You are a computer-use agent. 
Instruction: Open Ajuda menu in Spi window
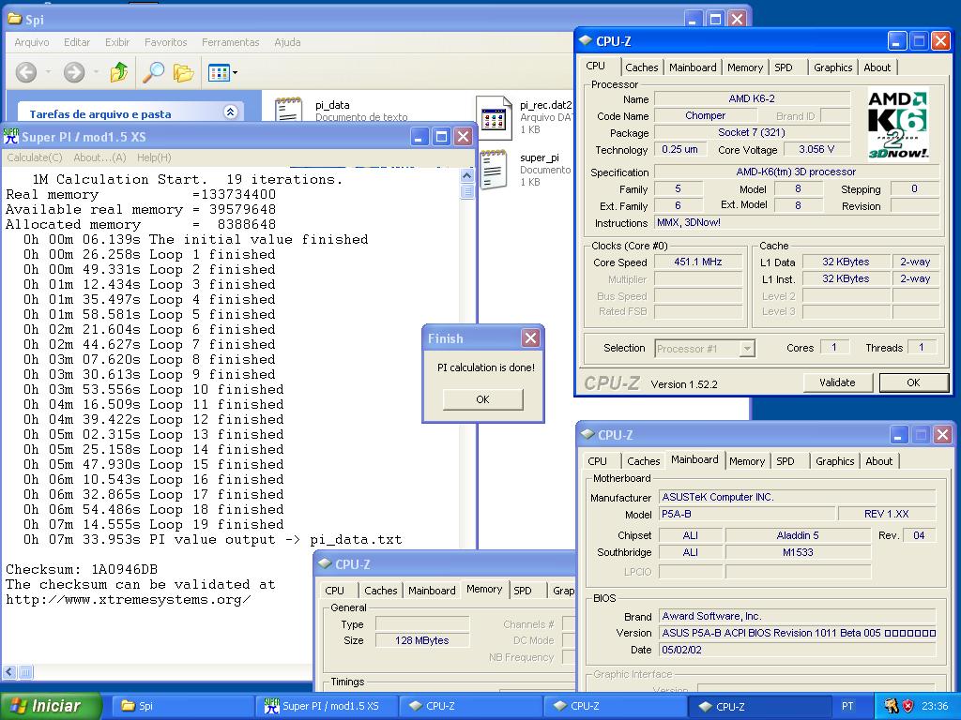coord(287,42)
